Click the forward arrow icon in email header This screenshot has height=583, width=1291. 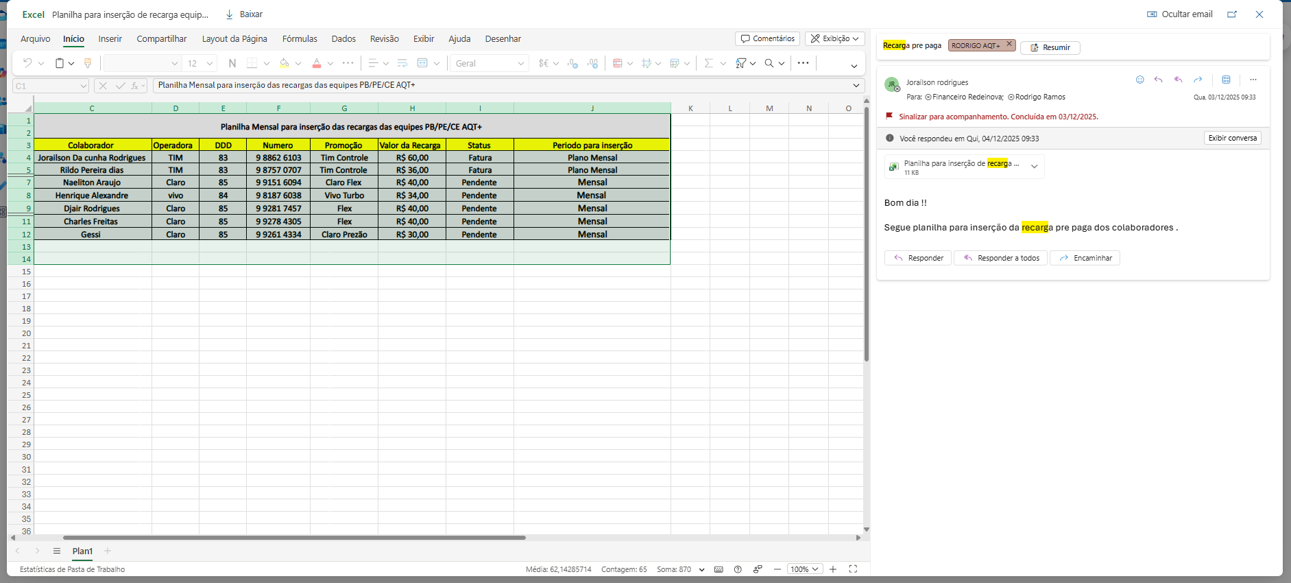(1198, 80)
